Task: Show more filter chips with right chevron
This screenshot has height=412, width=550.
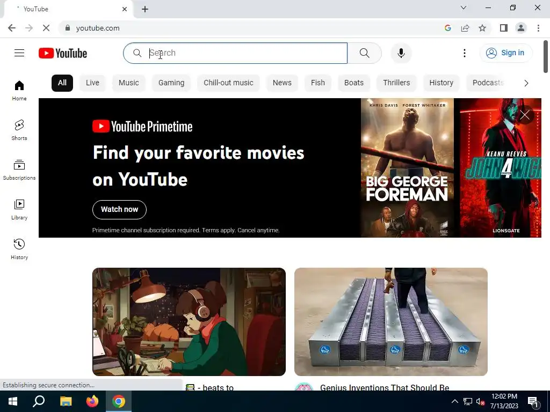Action: click(x=526, y=83)
